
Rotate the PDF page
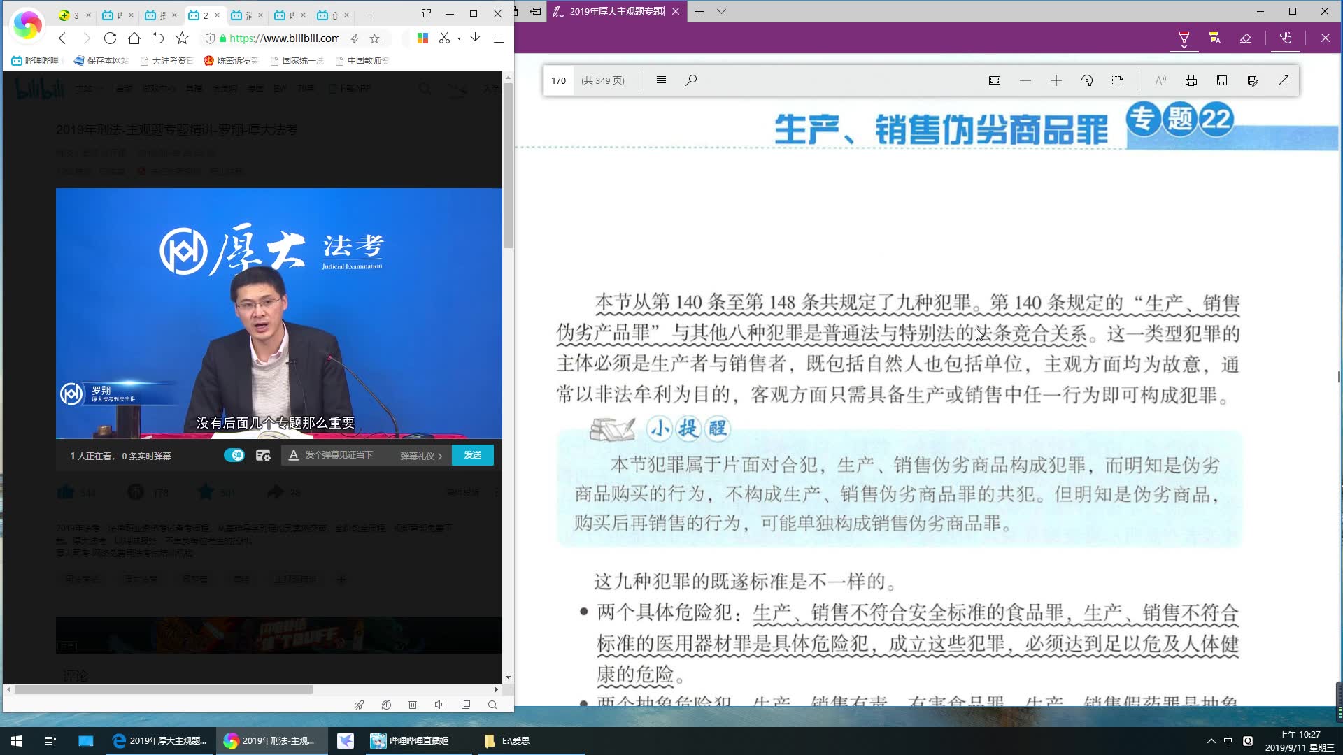(1087, 80)
